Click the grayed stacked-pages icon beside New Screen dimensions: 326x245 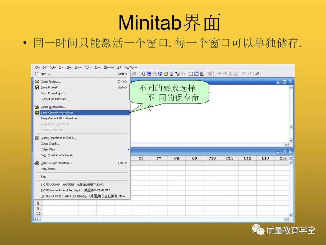coord(134,73)
